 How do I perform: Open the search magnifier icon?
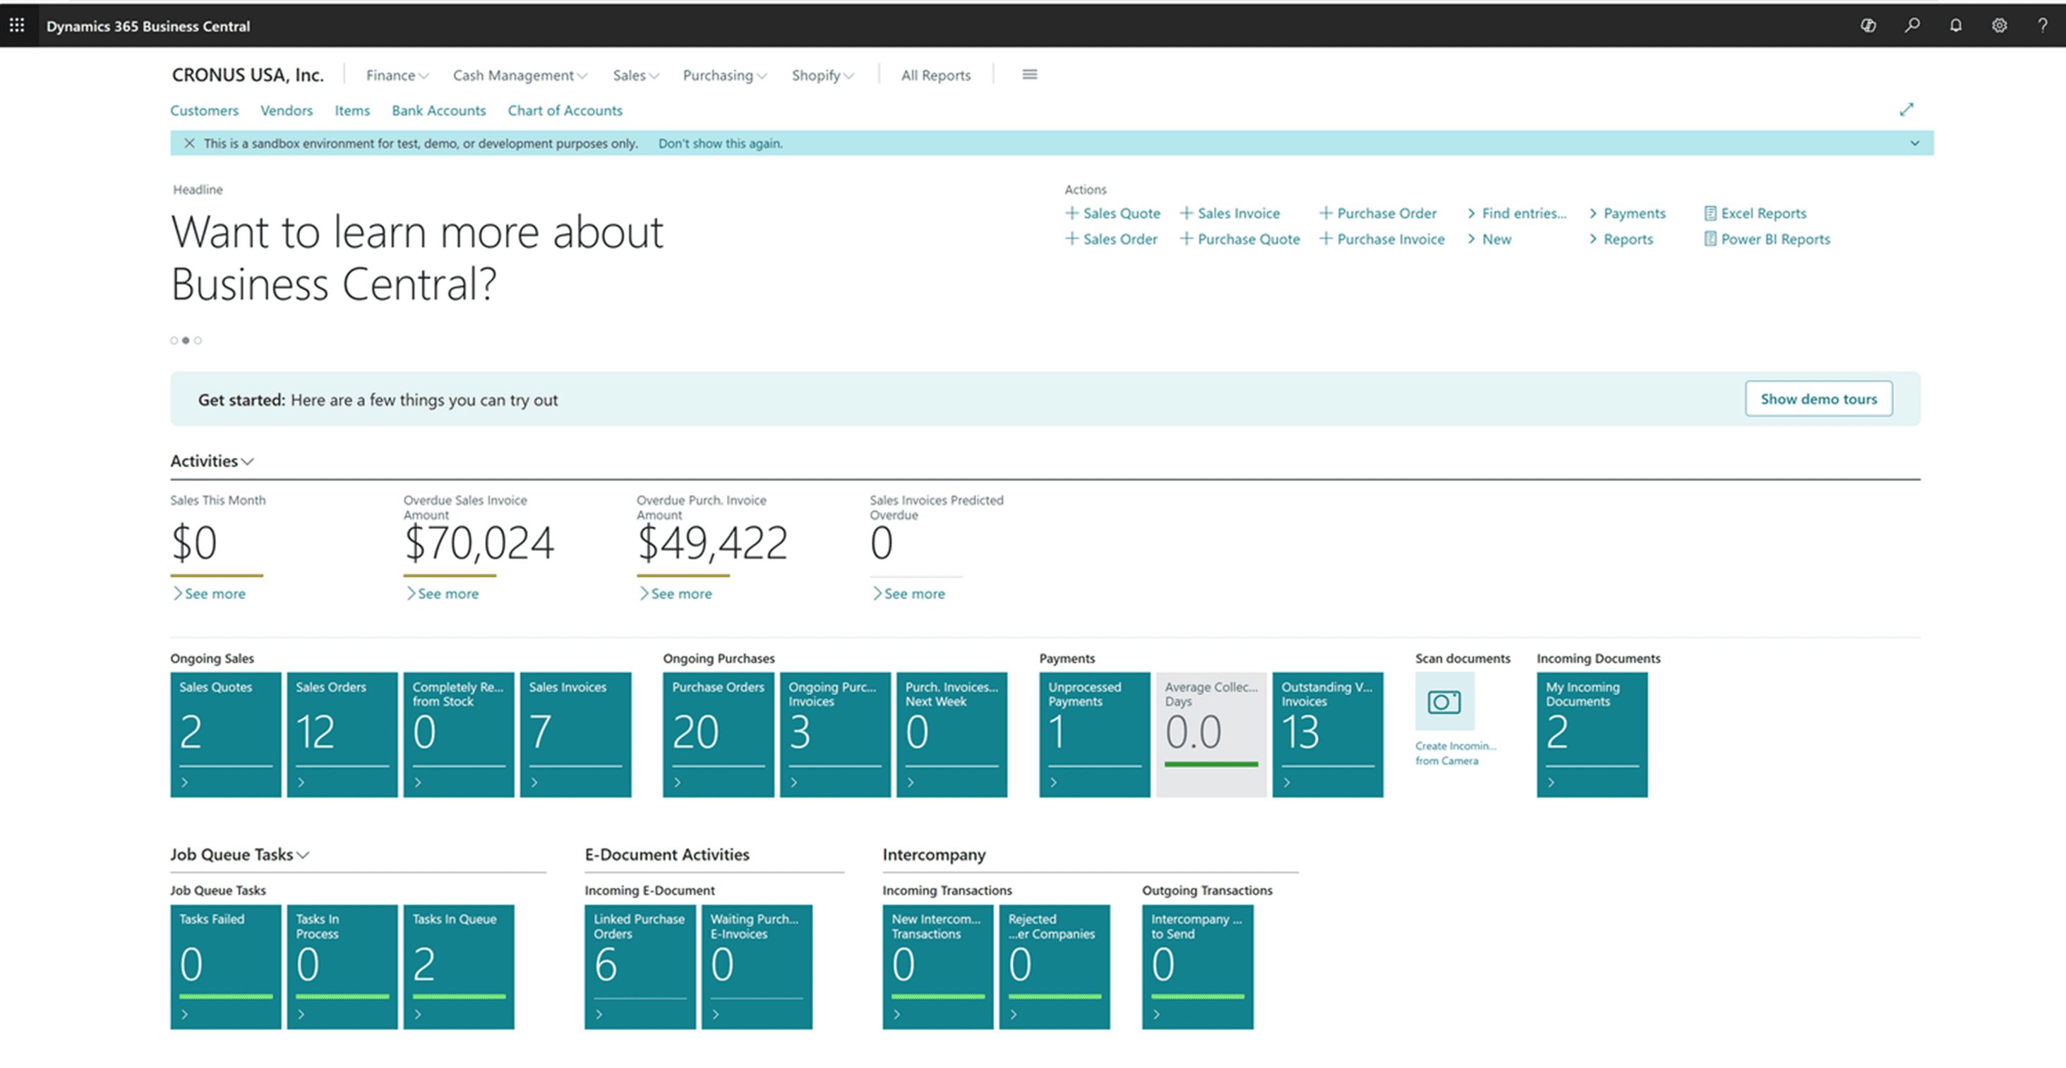[1912, 25]
